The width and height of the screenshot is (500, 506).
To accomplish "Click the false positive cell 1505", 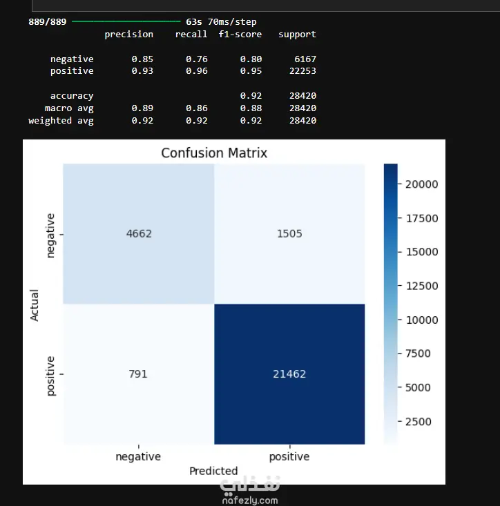I will (x=289, y=233).
